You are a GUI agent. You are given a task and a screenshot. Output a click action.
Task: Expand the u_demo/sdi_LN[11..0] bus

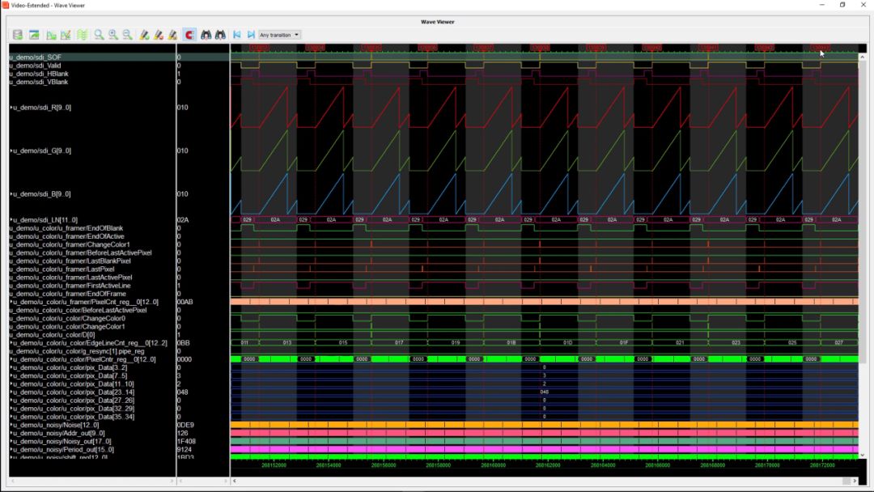pos(11,220)
